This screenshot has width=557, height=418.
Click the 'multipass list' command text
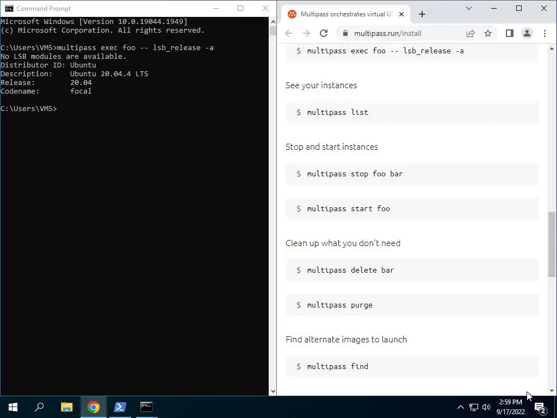click(337, 112)
